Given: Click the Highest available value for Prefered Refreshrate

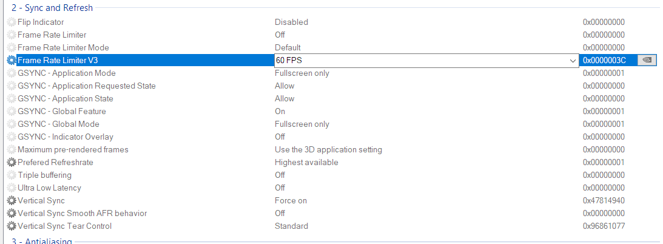Looking at the screenshot, I should pos(306,162).
